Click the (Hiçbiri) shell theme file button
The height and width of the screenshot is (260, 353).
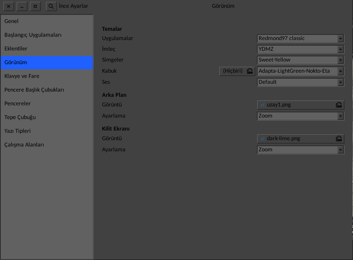point(237,71)
